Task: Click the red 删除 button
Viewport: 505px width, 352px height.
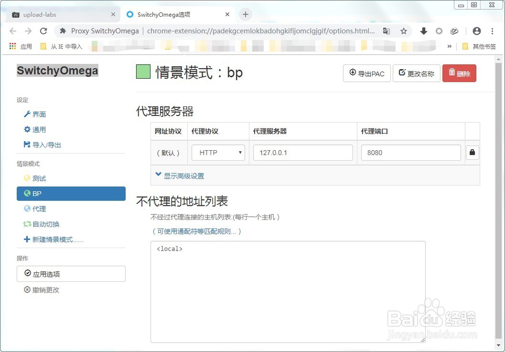Action: pos(459,73)
